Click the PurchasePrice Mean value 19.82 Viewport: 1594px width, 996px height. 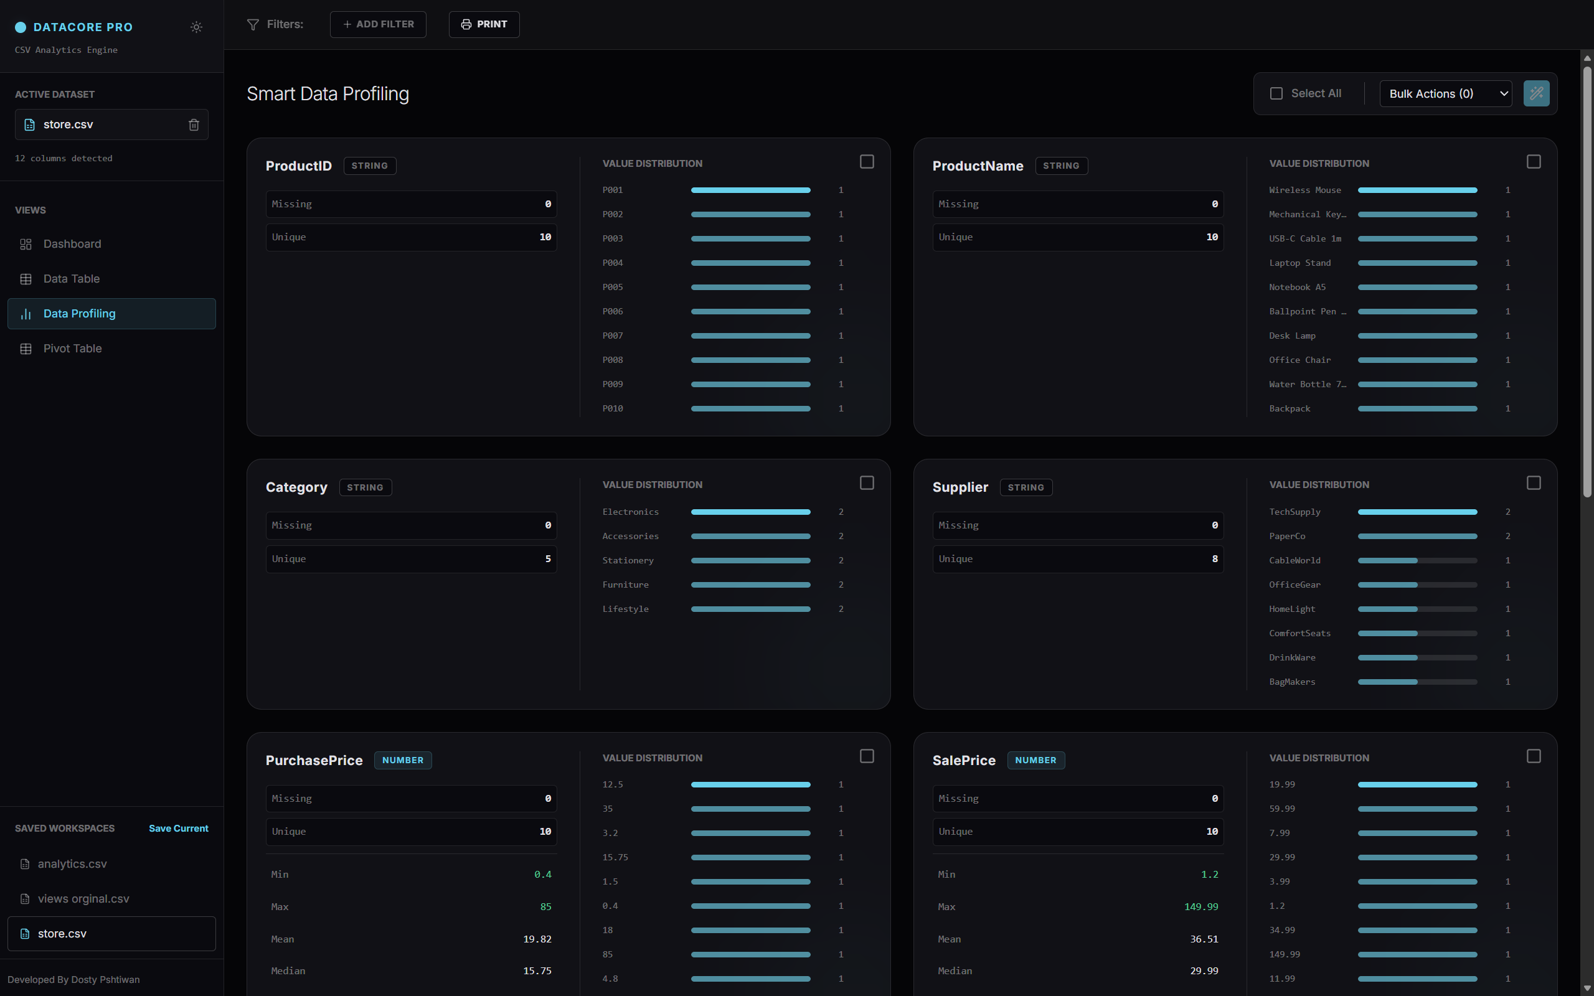[537, 939]
